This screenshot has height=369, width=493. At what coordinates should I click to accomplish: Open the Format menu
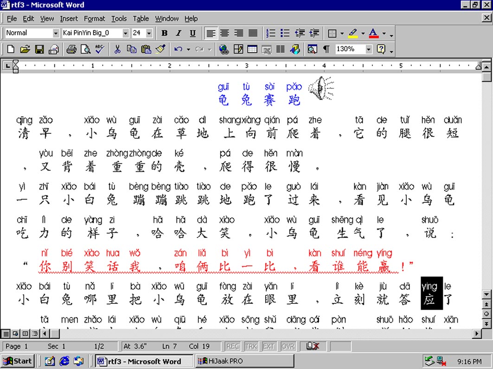[x=94, y=19]
